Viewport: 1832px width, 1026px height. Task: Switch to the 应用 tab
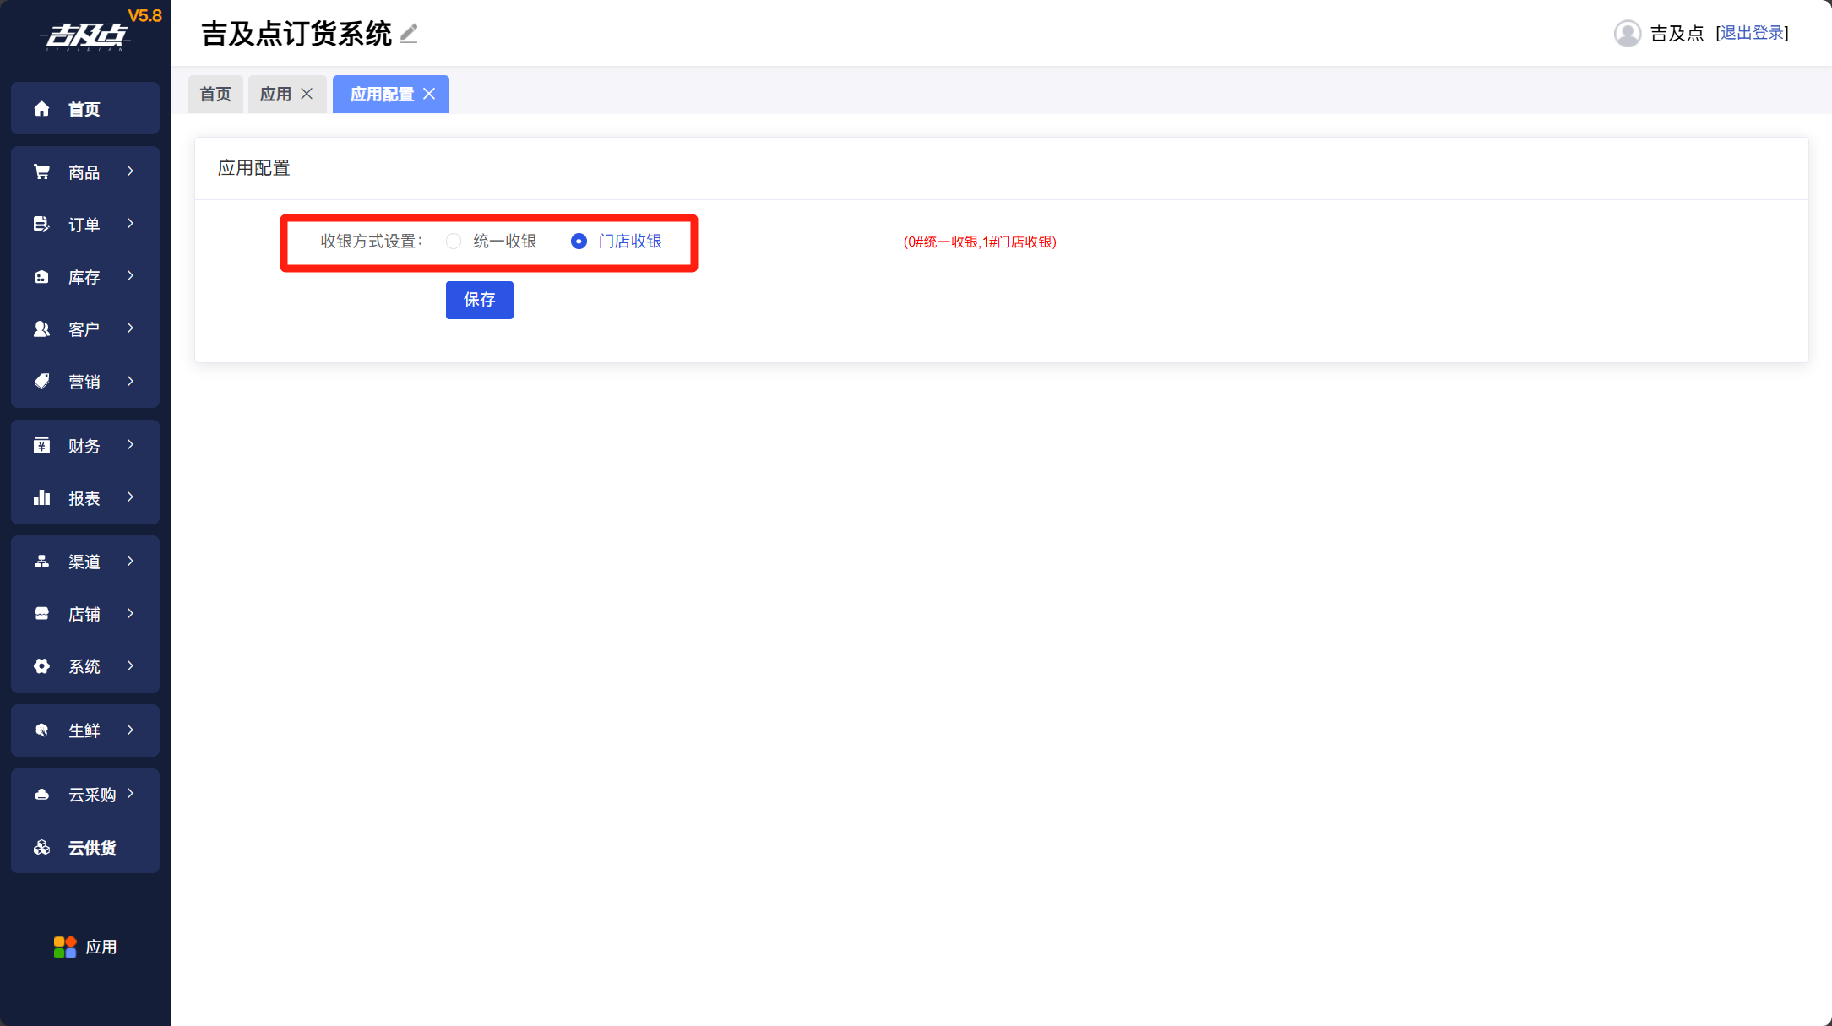coord(275,94)
